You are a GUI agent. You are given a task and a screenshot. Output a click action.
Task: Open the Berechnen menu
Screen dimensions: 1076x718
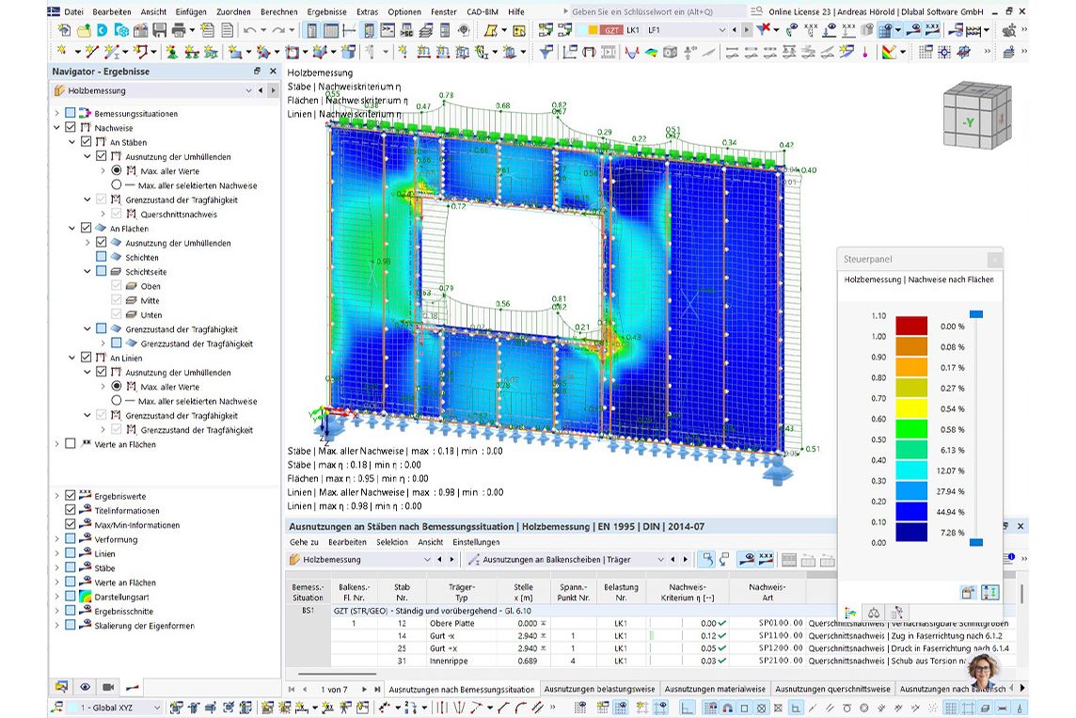(x=279, y=11)
